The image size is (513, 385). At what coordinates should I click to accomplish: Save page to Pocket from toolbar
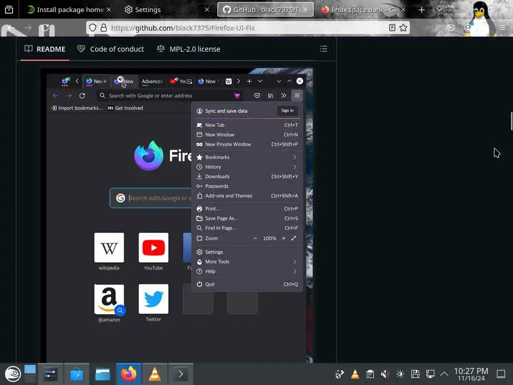(x=451, y=28)
